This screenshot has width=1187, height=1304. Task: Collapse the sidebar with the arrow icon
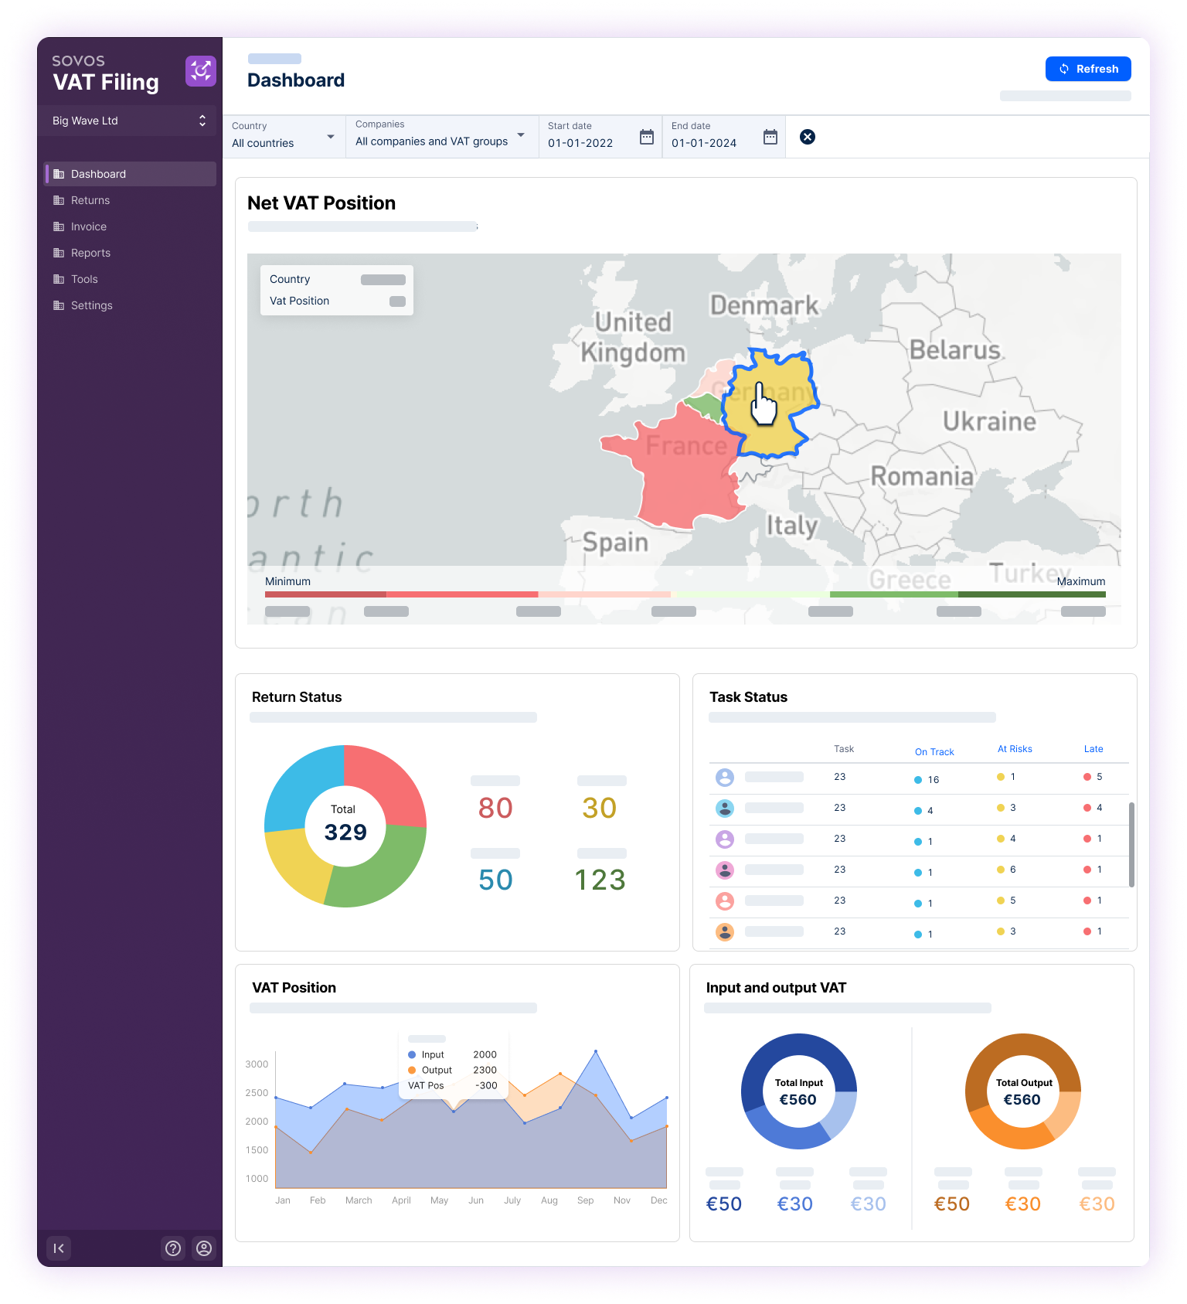coord(59,1248)
